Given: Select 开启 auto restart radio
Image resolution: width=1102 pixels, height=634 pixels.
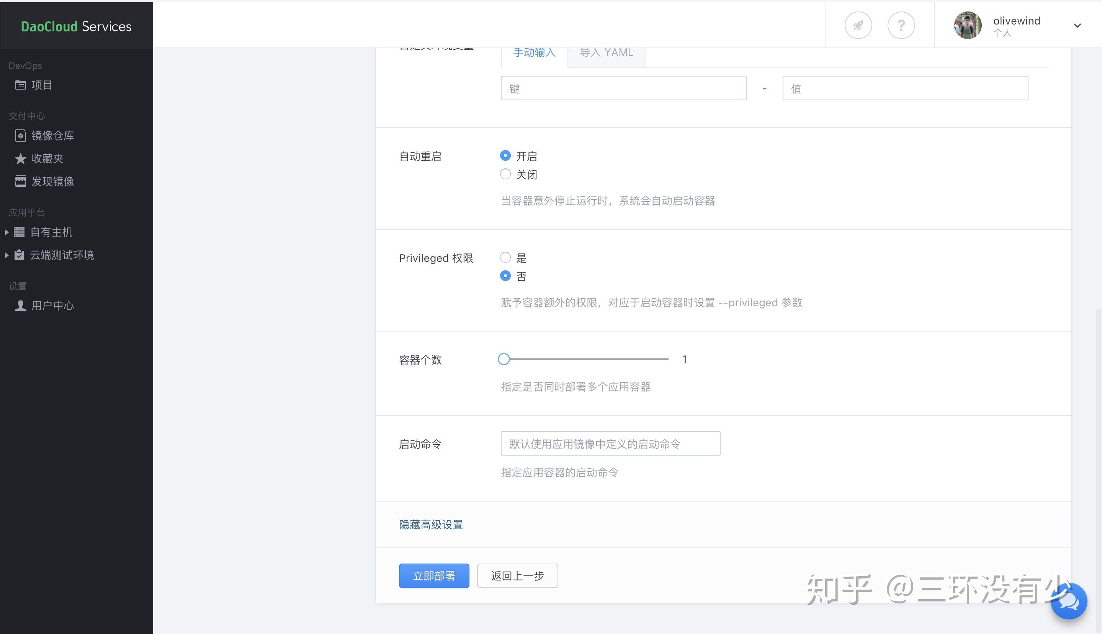Looking at the screenshot, I should pyautogui.click(x=505, y=155).
